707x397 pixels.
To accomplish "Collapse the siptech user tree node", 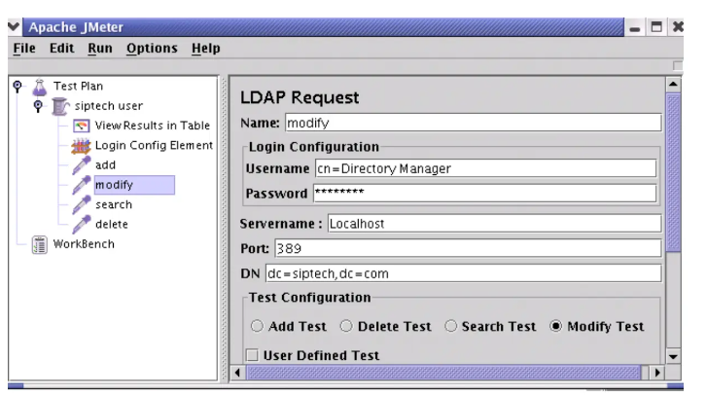I will coord(38,105).
